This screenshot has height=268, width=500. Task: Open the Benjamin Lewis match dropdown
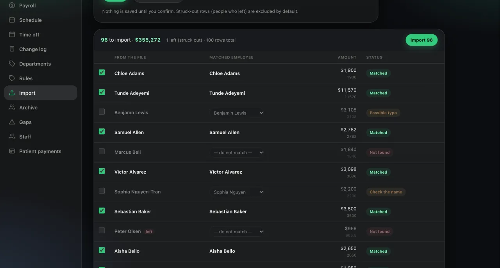237,113
